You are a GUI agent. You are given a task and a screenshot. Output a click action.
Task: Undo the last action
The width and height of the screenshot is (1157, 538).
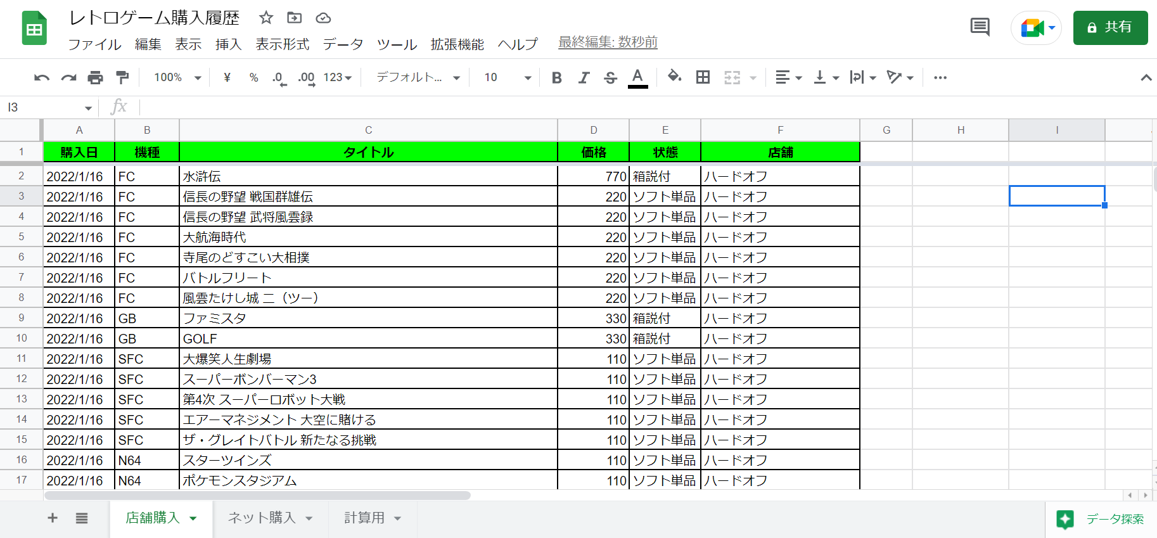tap(42, 77)
